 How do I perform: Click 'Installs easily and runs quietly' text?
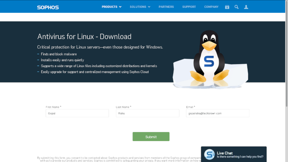pyautogui.click(x=63, y=60)
